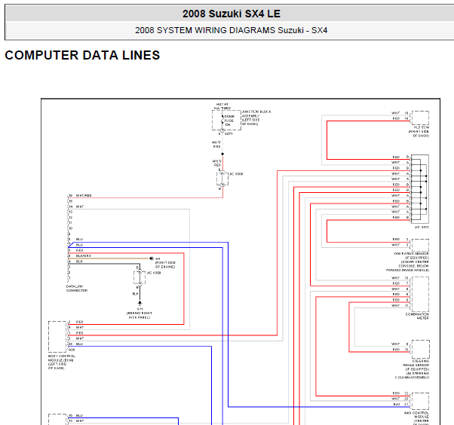The image size is (454, 425).
Task: Click the 'YAW RATE/G SENSOR' label
Action: coord(411,253)
